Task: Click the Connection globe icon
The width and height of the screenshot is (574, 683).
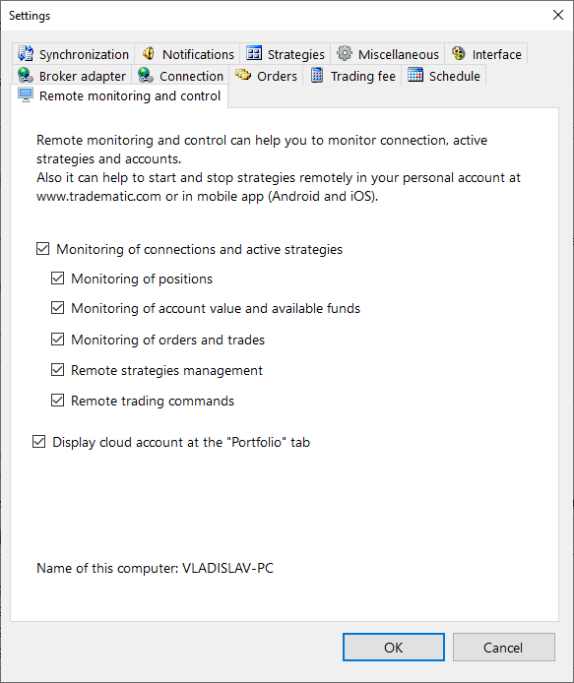Action: point(146,75)
